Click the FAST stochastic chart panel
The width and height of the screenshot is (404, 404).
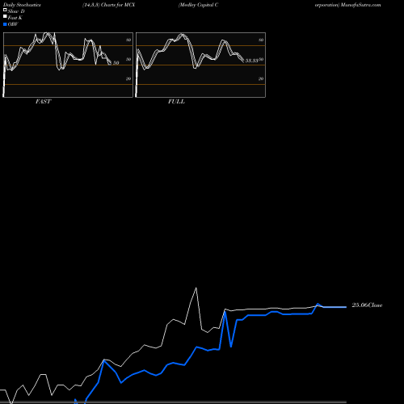coord(68,65)
